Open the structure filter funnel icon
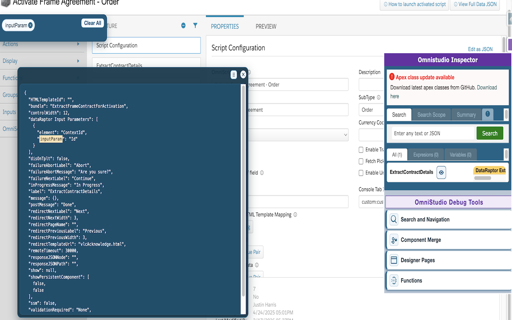This screenshot has width=512, height=320. [x=195, y=26]
